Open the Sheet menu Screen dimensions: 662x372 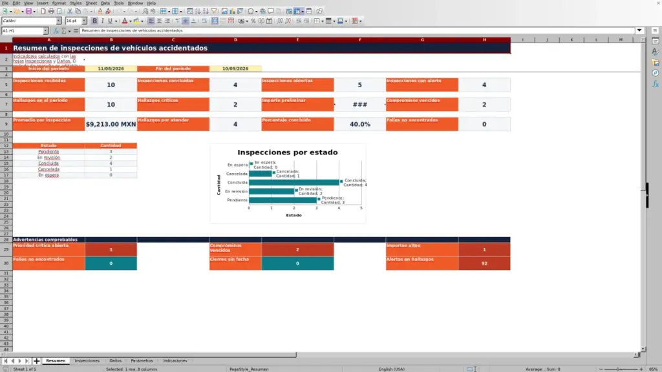(x=91, y=3)
